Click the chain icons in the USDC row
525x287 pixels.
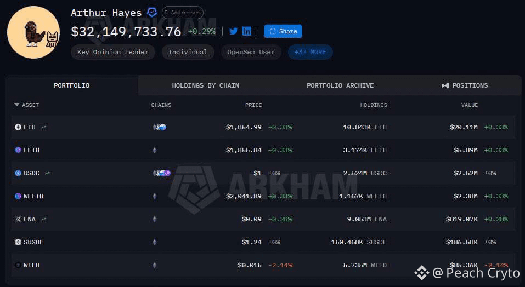click(x=161, y=173)
